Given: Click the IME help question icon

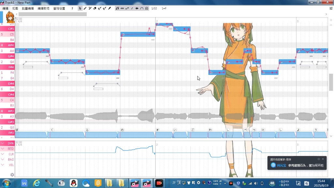Looking at the screenshot, I should (209, 183).
